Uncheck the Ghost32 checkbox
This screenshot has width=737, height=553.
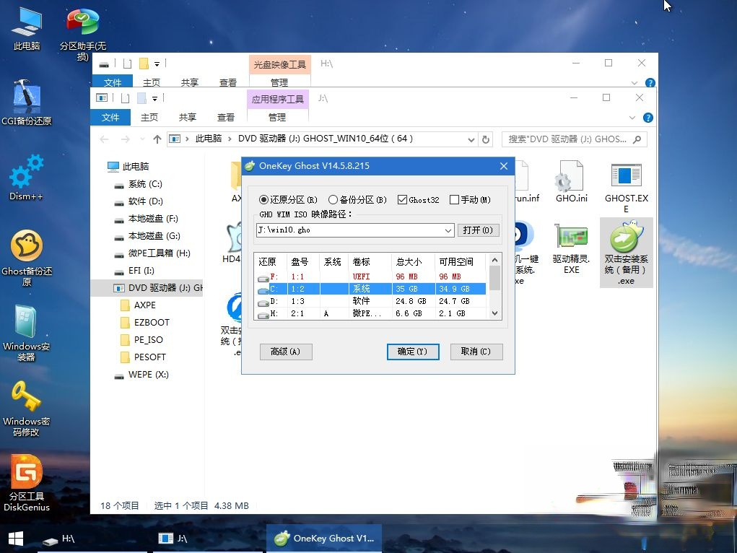401,200
